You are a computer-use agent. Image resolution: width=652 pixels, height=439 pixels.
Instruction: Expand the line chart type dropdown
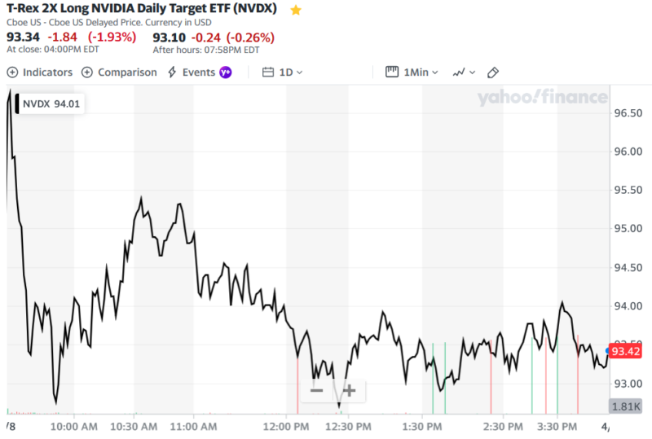pyautogui.click(x=464, y=72)
